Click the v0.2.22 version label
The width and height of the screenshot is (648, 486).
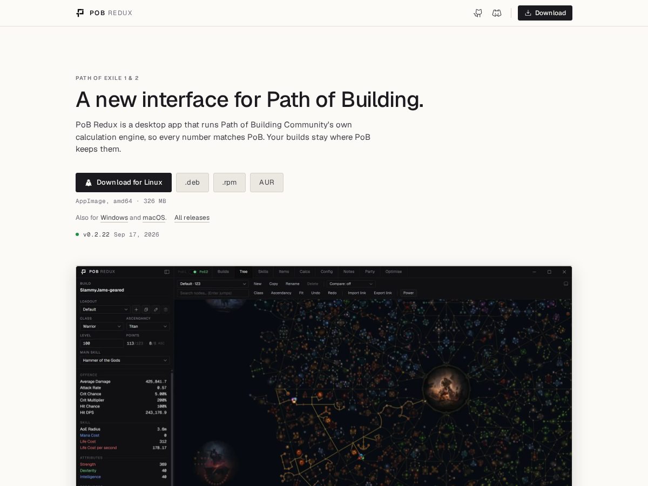(x=96, y=234)
